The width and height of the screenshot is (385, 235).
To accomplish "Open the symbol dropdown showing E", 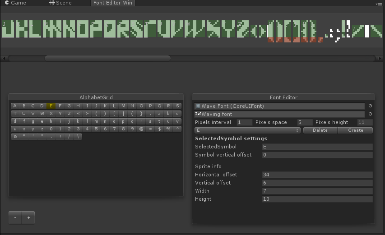I will pyautogui.click(x=247, y=130).
